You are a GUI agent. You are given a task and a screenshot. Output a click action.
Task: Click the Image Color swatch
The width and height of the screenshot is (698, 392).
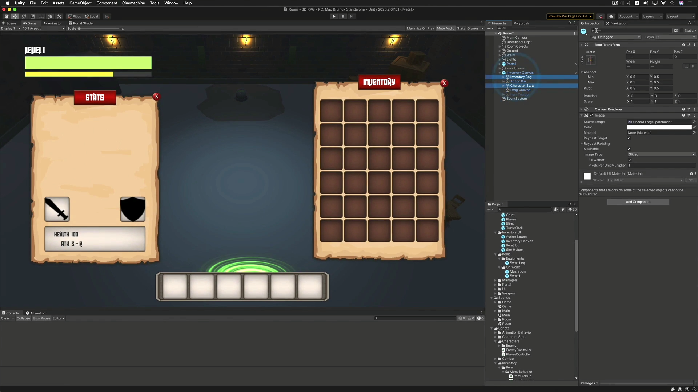[x=659, y=127]
